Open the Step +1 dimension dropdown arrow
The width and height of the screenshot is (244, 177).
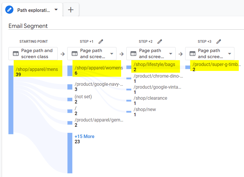point(112,54)
